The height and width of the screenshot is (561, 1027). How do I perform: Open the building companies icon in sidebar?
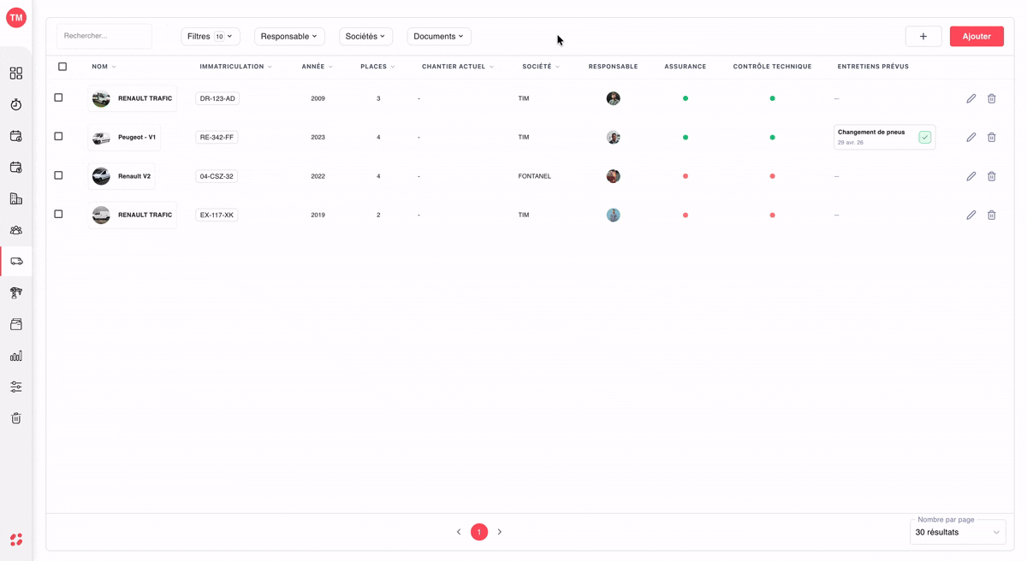point(16,198)
